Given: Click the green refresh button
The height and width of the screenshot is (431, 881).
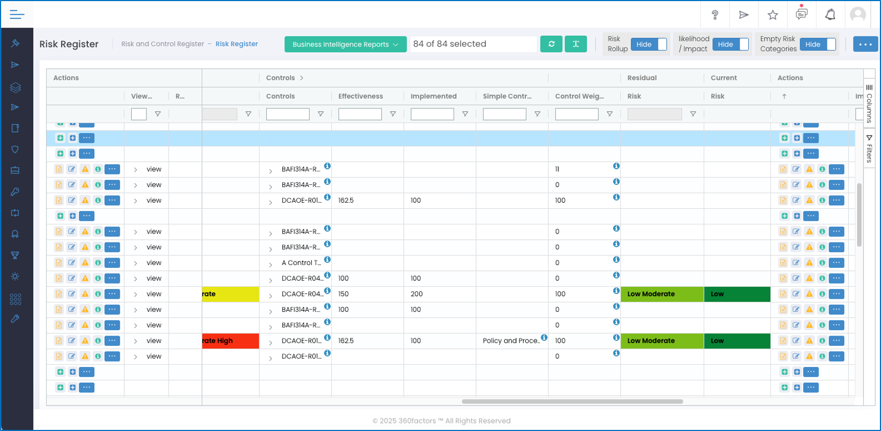Looking at the screenshot, I should (x=551, y=44).
